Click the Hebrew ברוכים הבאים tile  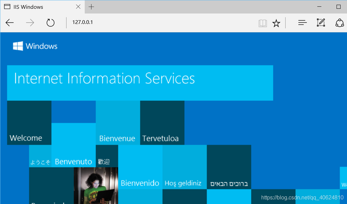229,167
